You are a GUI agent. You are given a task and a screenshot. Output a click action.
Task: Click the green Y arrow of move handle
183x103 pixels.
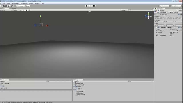tap(41, 16)
